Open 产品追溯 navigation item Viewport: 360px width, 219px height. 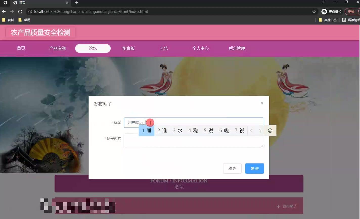(57, 48)
